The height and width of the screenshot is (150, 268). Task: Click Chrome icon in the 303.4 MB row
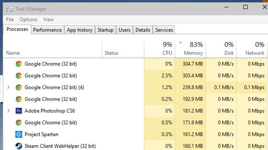[x=18, y=76]
